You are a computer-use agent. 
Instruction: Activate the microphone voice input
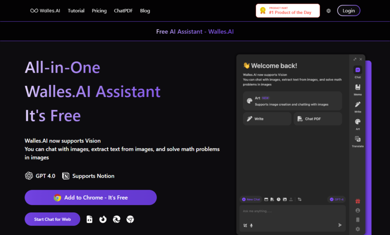pyautogui.click(x=251, y=226)
